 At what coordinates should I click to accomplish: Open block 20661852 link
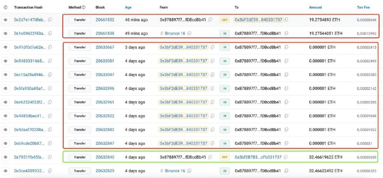(x=105, y=20)
